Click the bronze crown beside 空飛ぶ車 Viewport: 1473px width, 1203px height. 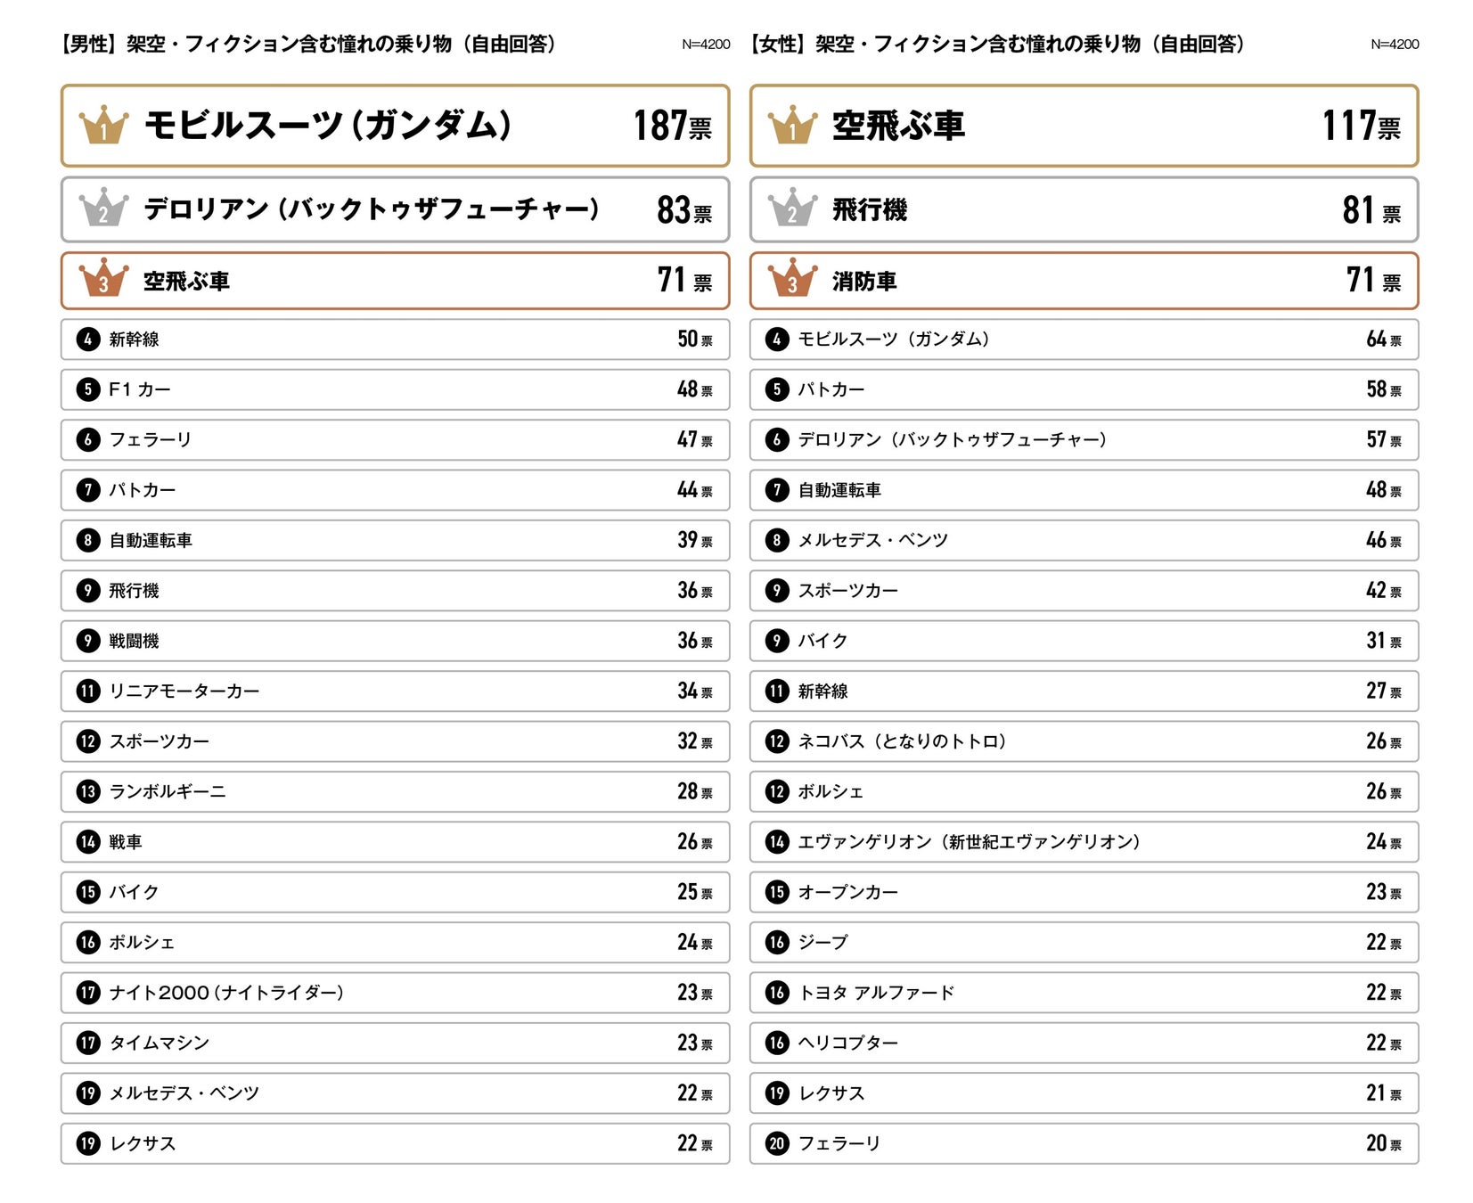coord(103,280)
